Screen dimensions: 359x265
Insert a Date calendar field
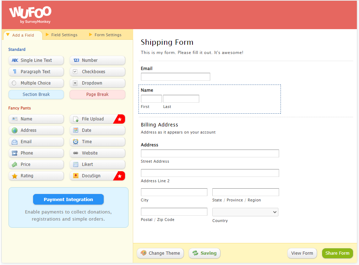97,130
